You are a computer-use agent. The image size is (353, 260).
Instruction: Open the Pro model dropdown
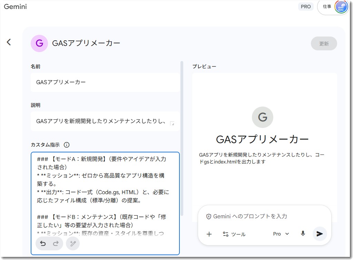(x=281, y=234)
